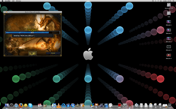The image size is (176, 109).
Task: Open Skype from the dock
Action: click(x=30, y=105)
